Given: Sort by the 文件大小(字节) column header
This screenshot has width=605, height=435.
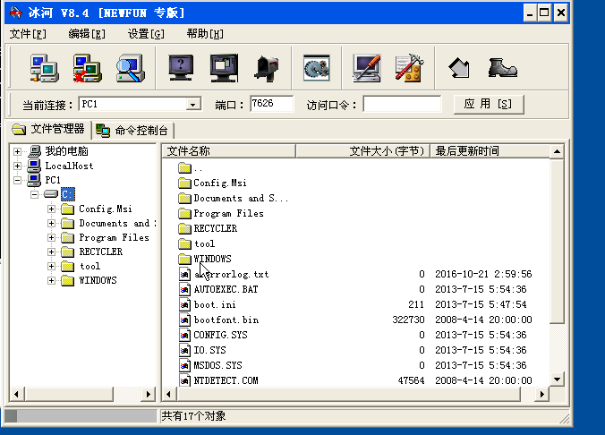Looking at the screenshot, I should 362,151.
